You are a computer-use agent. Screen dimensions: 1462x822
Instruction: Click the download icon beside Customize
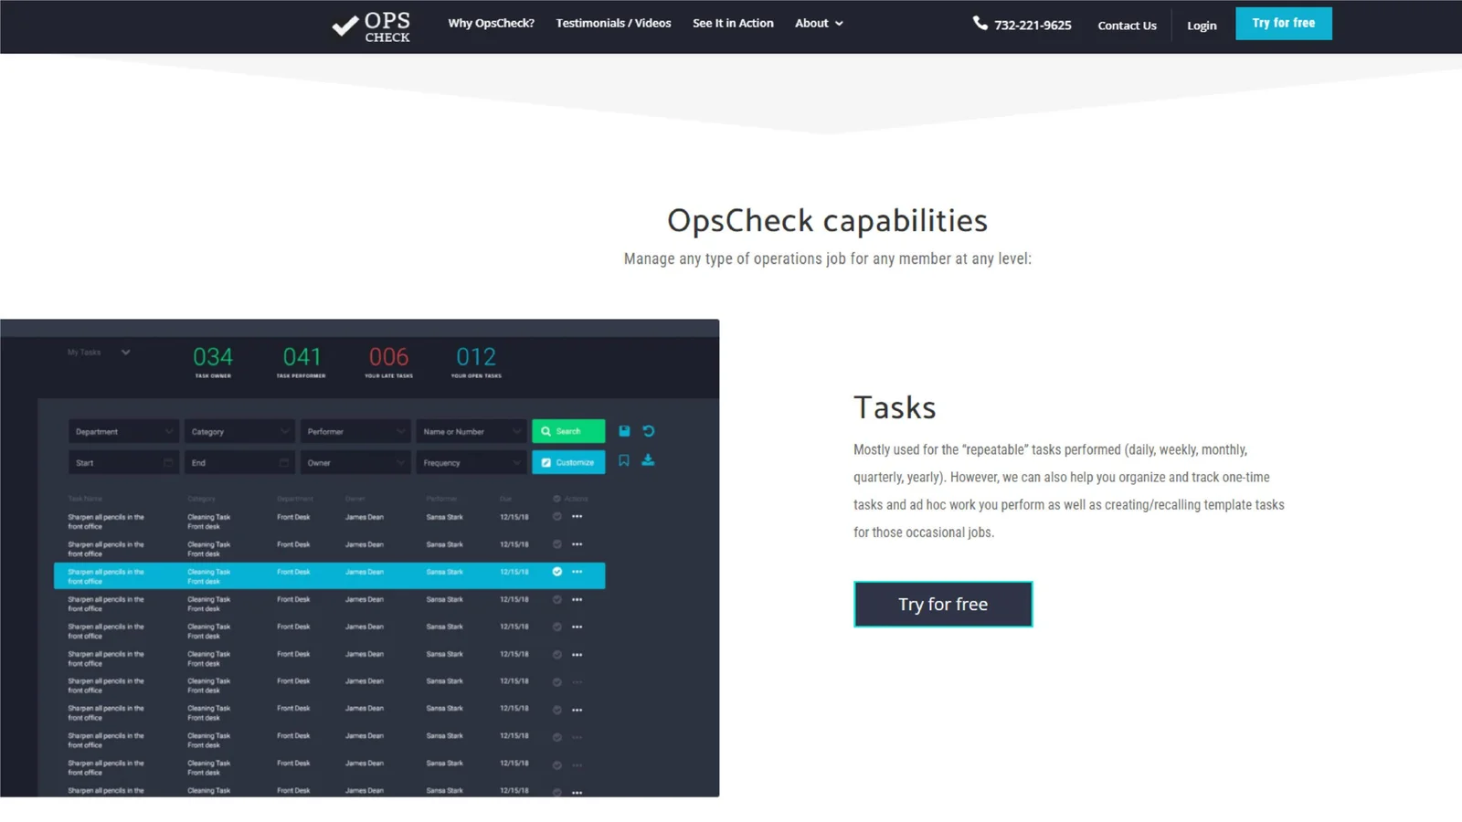(x=648, y=460)
